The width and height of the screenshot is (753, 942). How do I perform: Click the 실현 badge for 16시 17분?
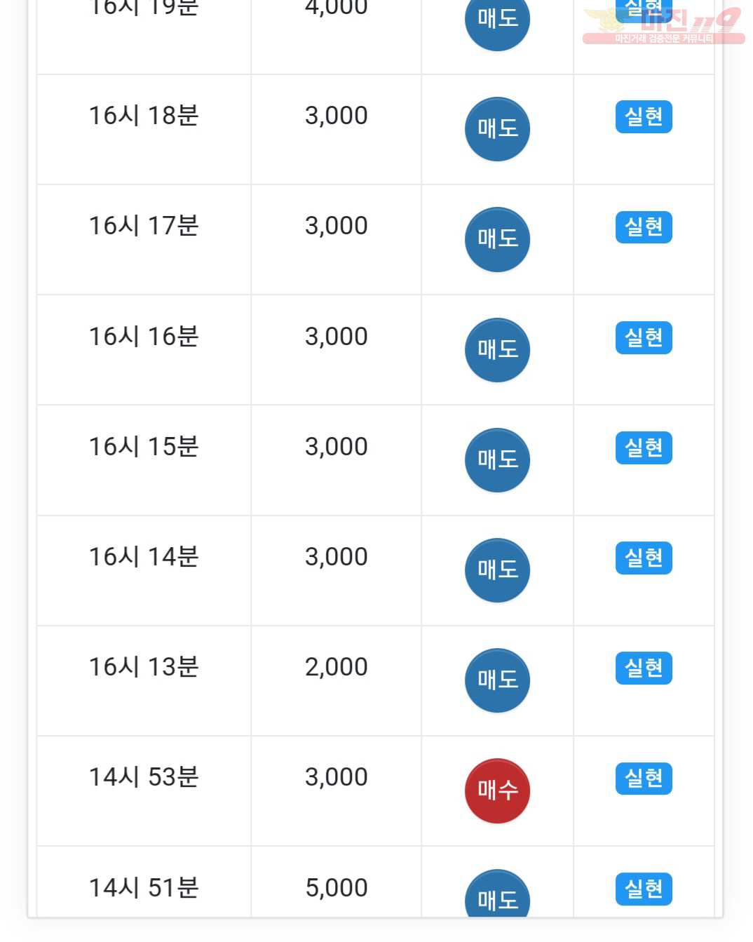pos(644,227)
